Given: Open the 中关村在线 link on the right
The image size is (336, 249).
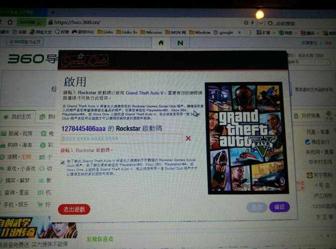Looking at the screenshot, I should pyautogui.click(x=320, y=162).
